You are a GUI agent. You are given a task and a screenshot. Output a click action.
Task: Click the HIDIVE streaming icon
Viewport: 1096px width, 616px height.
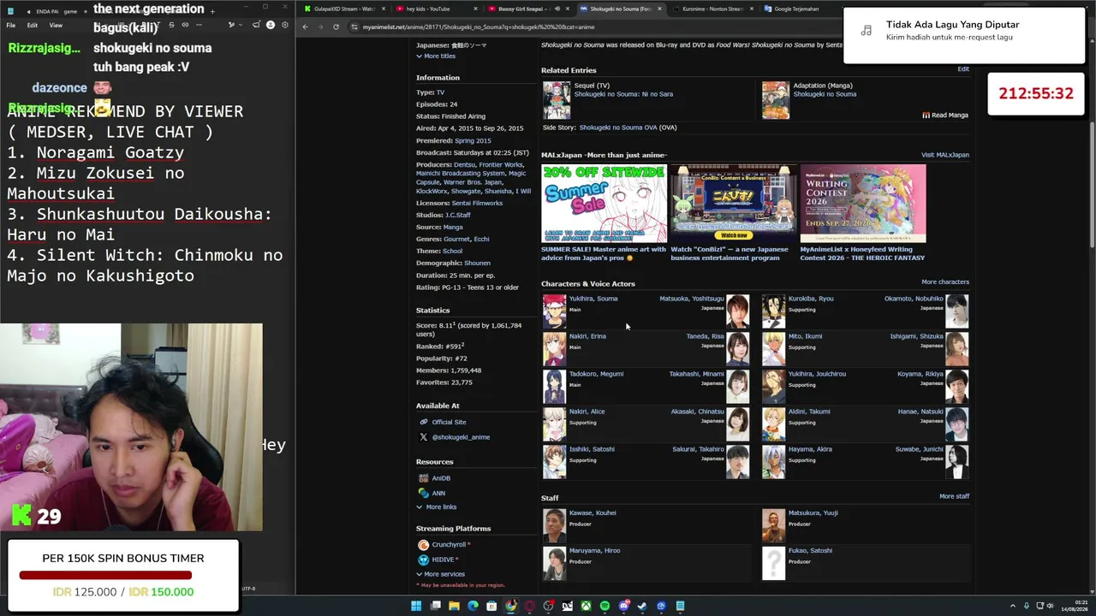pos(423,560)
